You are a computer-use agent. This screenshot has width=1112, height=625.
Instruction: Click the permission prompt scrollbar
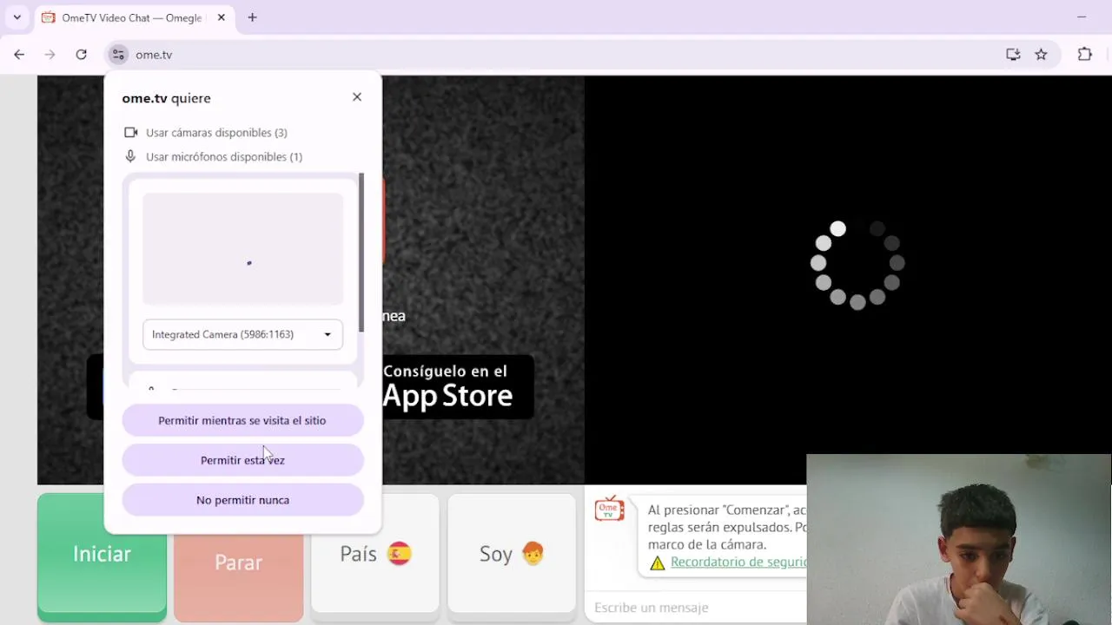tap(361, 252)
